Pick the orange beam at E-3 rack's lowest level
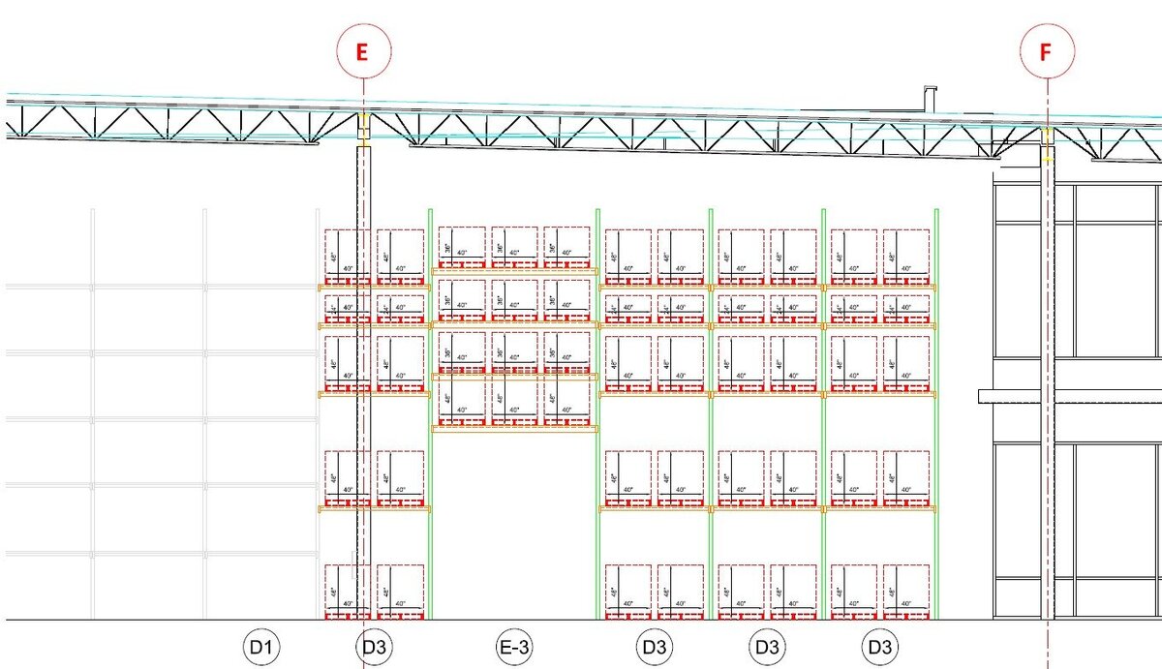 coord(513,428)
